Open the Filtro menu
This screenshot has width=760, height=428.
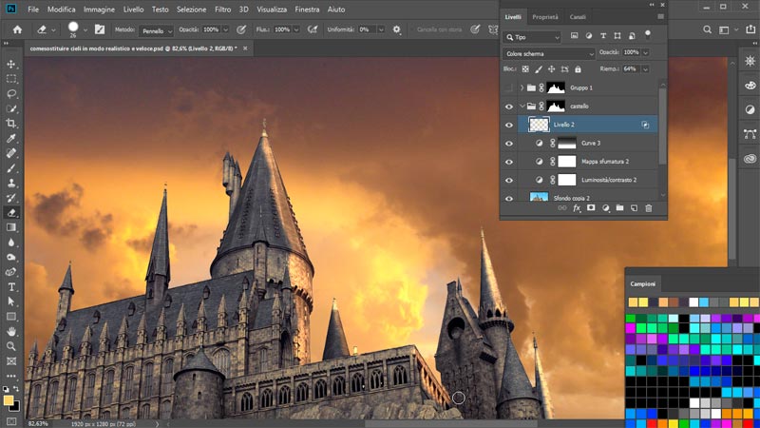222,10
